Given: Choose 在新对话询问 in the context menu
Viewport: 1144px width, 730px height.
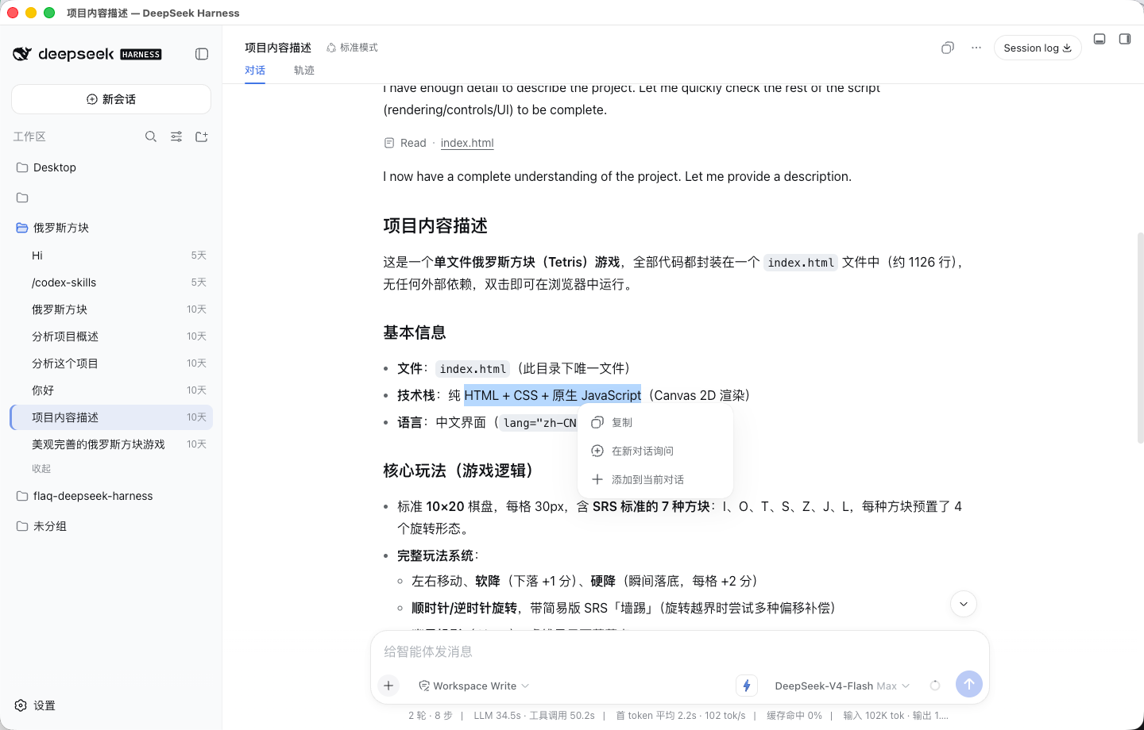Looking at the screenshot, I should (655, 451).
